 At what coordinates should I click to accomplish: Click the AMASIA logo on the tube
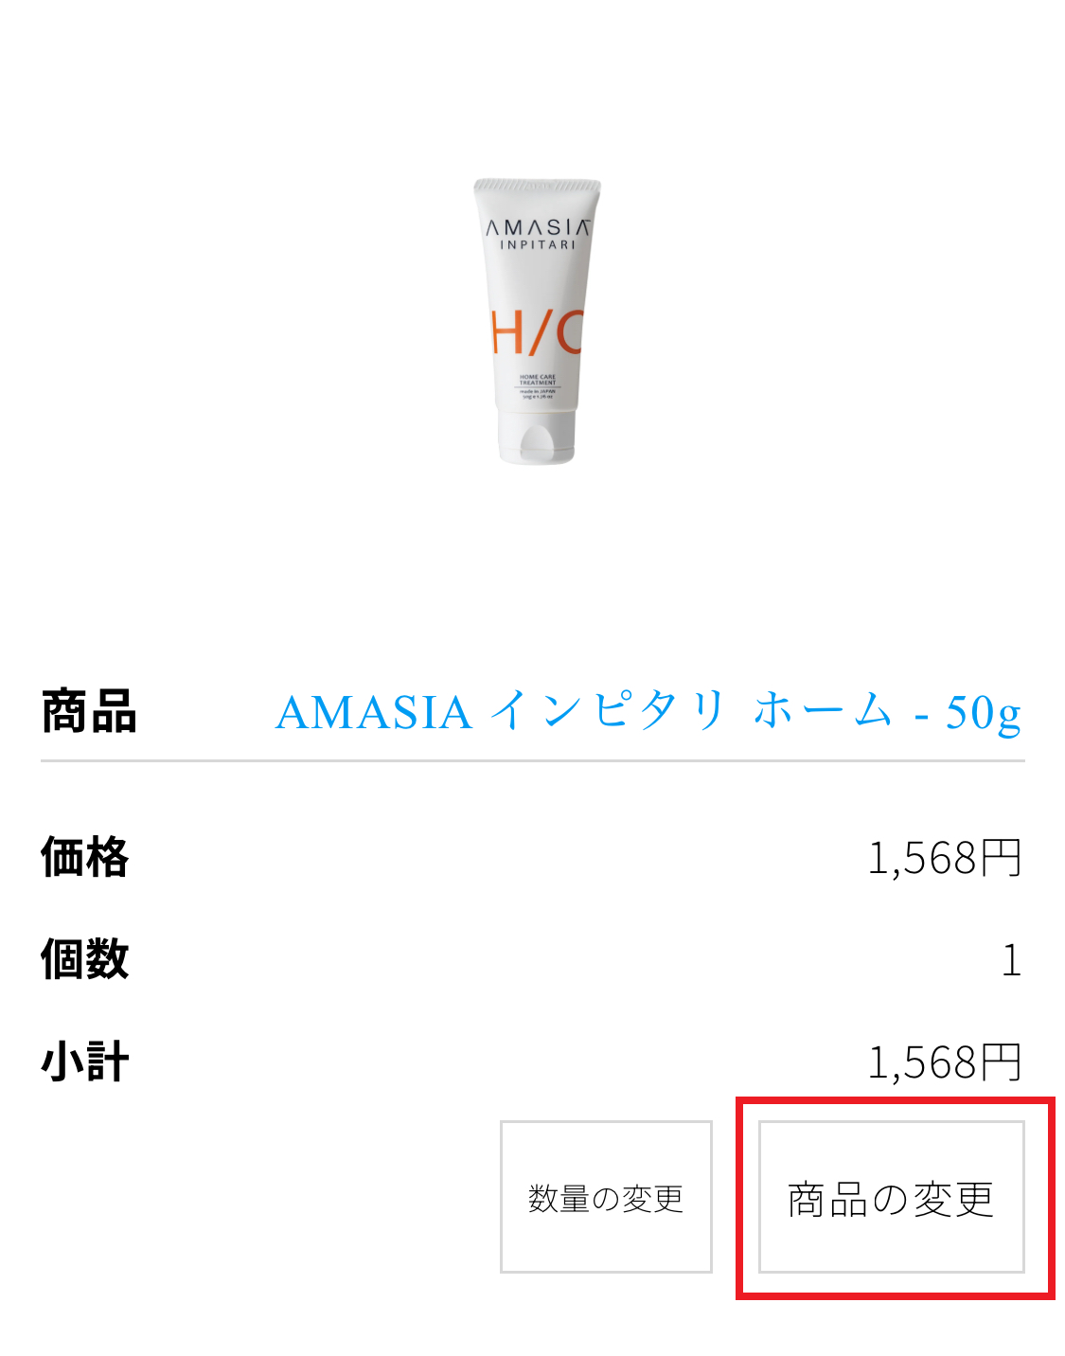click(x=538, y=227)
